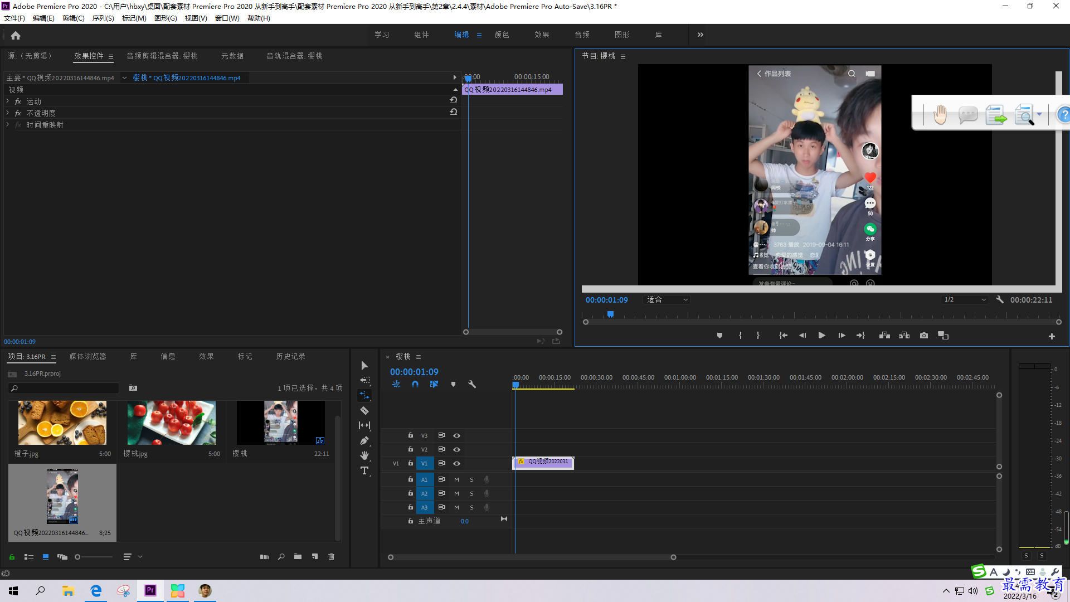
Task: Open more workspaces chevron
Action: pyautogui.click(x=701, y=35)
